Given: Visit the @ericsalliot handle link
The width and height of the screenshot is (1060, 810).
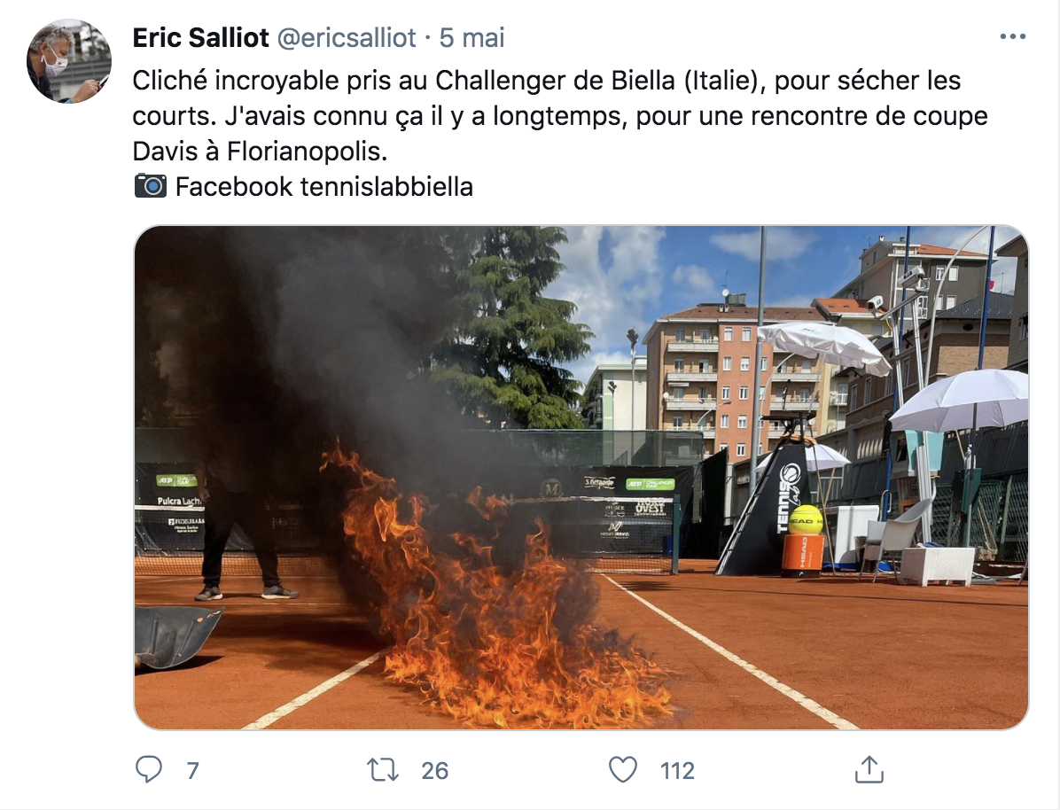Looking at the screenshot, I should 347,38.
